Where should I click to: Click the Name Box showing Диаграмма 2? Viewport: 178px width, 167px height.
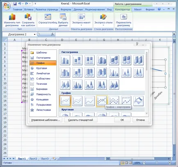pos(18,34)
